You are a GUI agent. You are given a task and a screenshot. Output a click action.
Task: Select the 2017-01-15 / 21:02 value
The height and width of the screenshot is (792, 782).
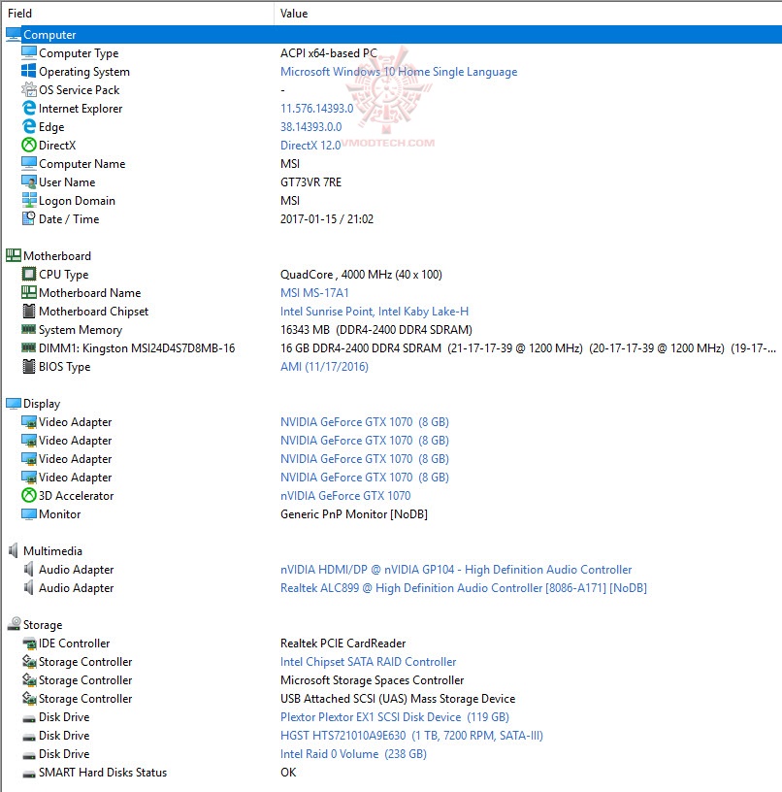click(x=327, y=219)
